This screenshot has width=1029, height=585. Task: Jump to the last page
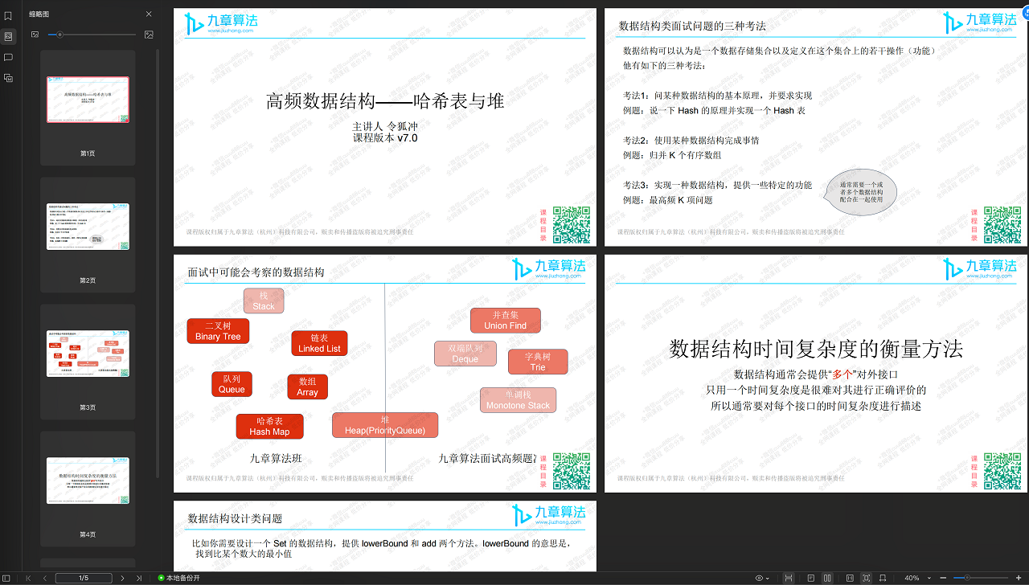click(x=139, y=578)
